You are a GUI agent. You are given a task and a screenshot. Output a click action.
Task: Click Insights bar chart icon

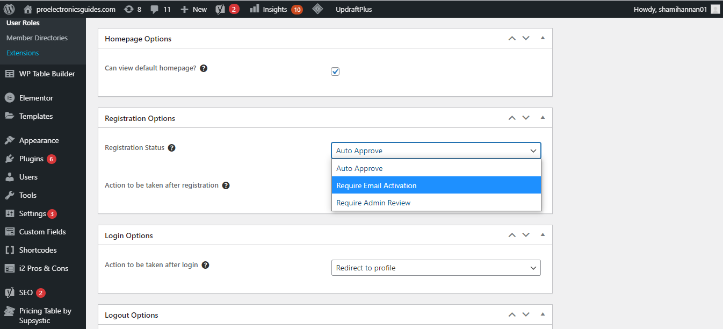click(x=255, y=9)
